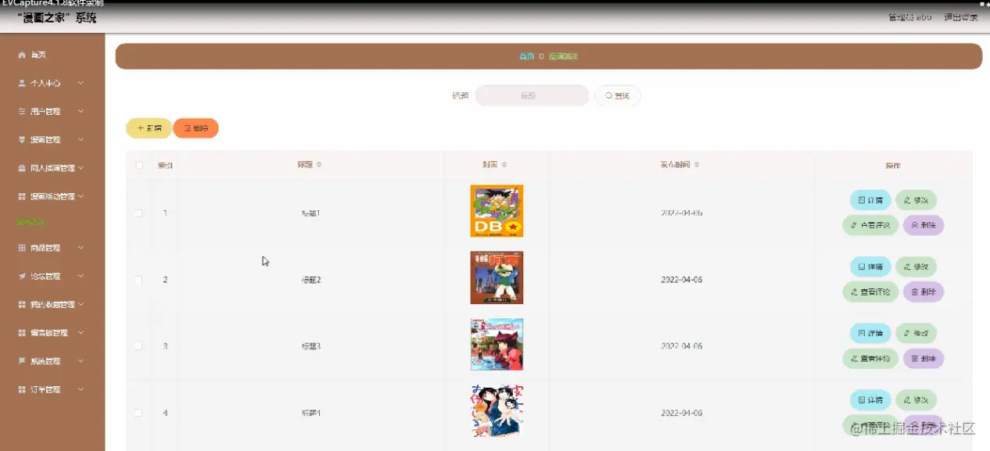Click the cover thumbnail in row 2
The image size is (990, 451).
click(497, 277)
